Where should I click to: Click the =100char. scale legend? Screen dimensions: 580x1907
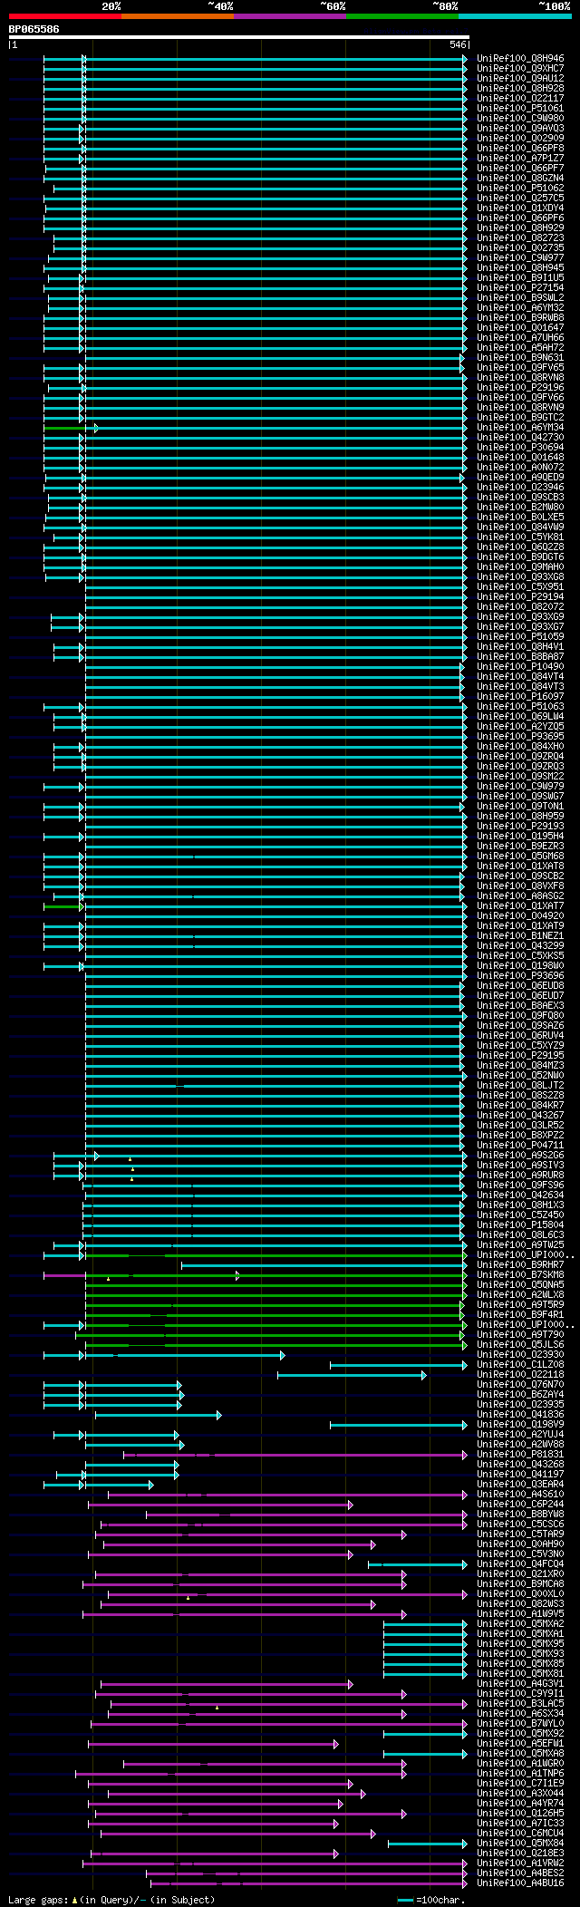click(431, 1900)
